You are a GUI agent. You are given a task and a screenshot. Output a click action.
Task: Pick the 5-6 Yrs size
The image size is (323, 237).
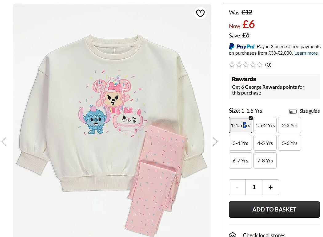tap(289, 143)
